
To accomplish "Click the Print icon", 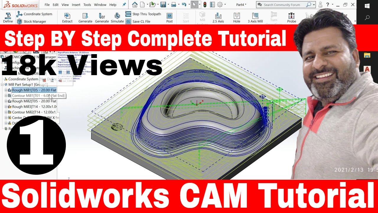I will (x=174, y=4).
